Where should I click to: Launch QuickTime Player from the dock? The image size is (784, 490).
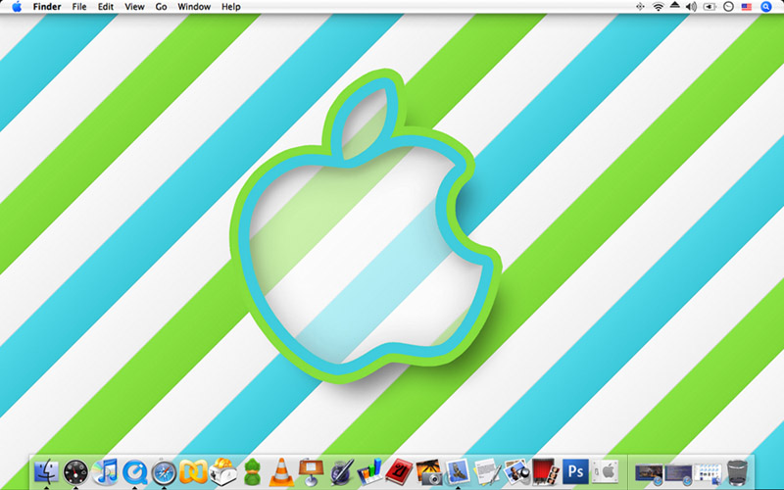pos(134,472)
